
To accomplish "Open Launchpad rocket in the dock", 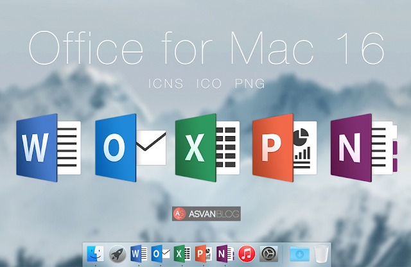I will click(x=117, y=254).
